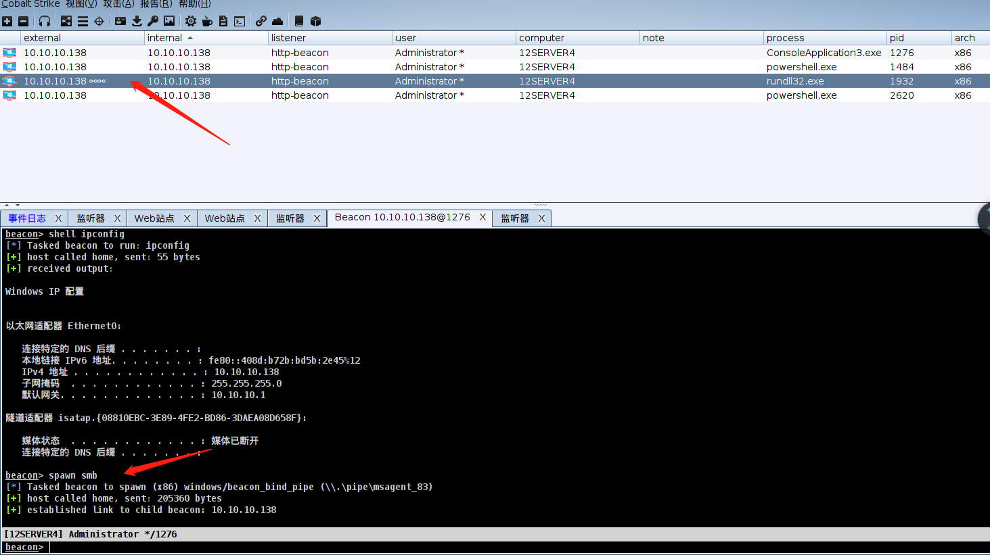This screenshot has height=555, width=990.
Task: Sort sessions by the arch column header
Action: click(x=970, y=38)
